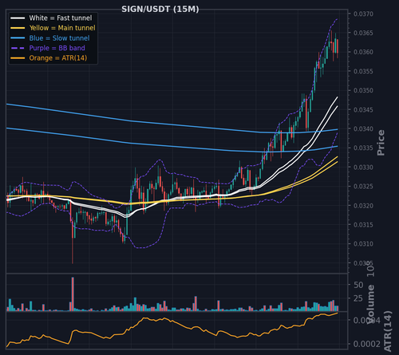Click the yellow line swatch in legend
This screenshot has width=399, height=355.
(x=18, y=28)
